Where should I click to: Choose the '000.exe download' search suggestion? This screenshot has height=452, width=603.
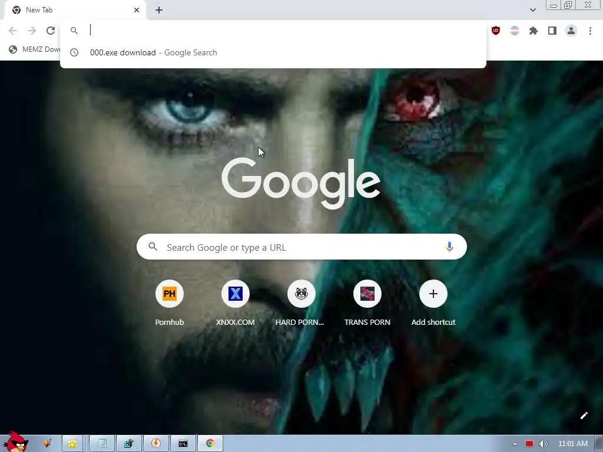pos(273,52)
